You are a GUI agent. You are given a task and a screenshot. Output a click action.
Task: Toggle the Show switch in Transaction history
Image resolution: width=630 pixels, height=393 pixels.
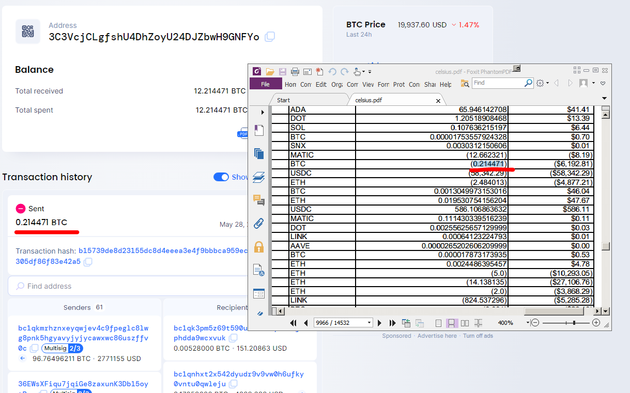[x=221, y=177]
